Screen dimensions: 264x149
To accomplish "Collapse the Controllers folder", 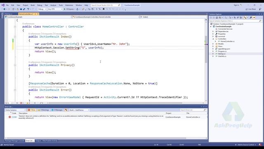I will click(x=213, y=39).
